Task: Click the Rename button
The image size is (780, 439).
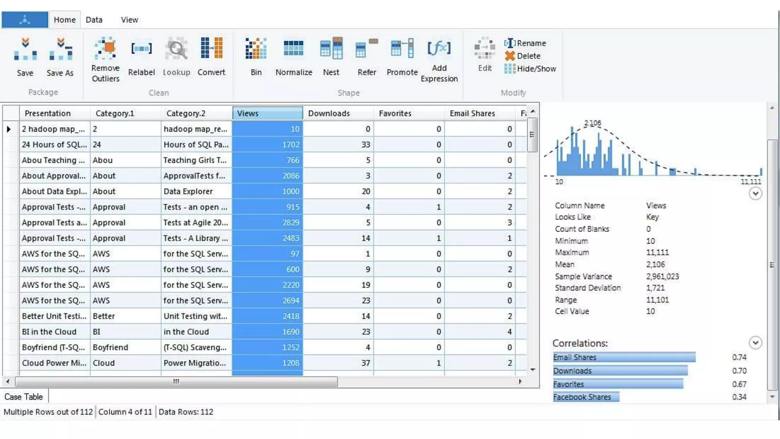Action: [526, 43]
